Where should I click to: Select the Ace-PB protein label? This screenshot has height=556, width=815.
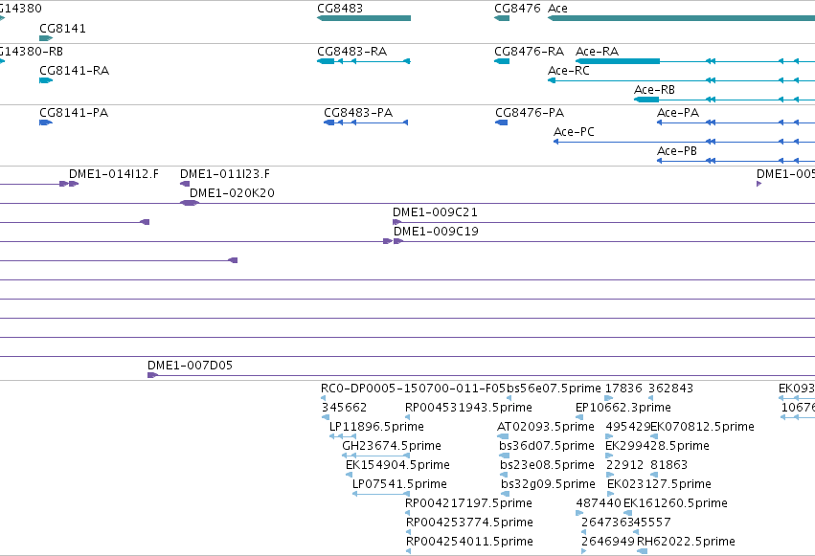(677, 151)
